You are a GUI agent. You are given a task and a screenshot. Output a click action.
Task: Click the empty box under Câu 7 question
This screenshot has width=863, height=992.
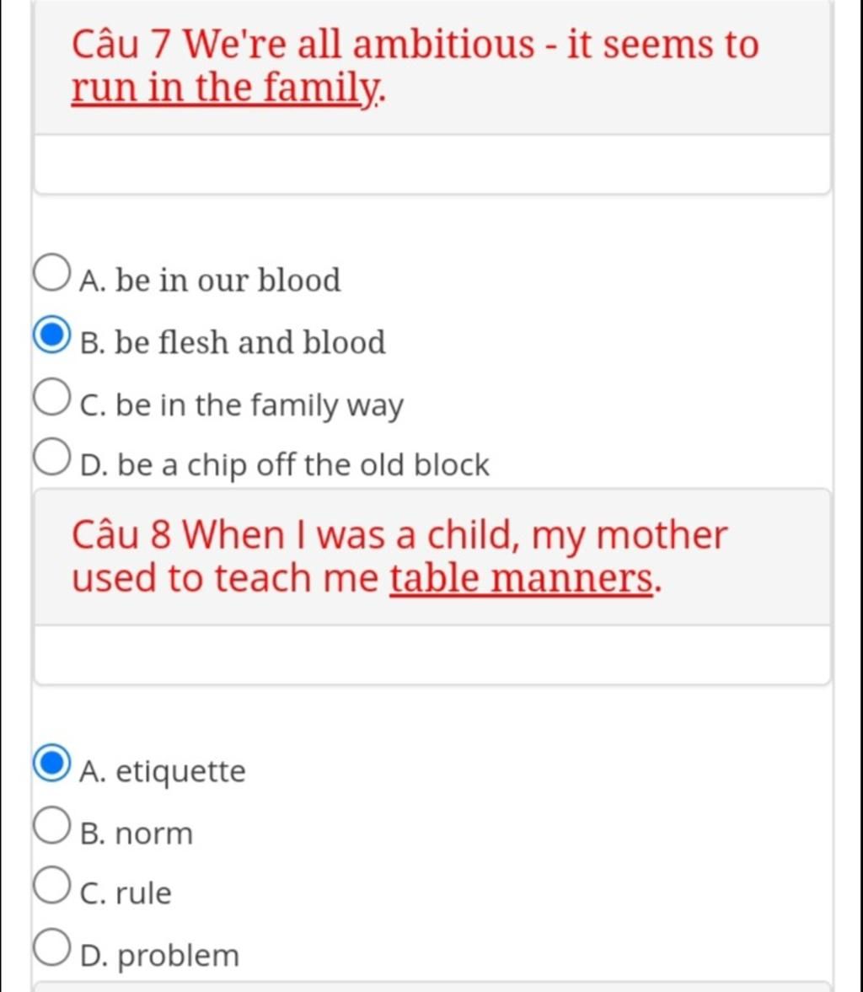(432, 164)
